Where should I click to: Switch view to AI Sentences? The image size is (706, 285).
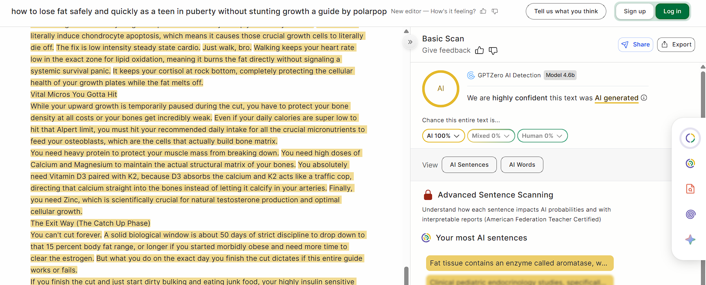point(469,165)
